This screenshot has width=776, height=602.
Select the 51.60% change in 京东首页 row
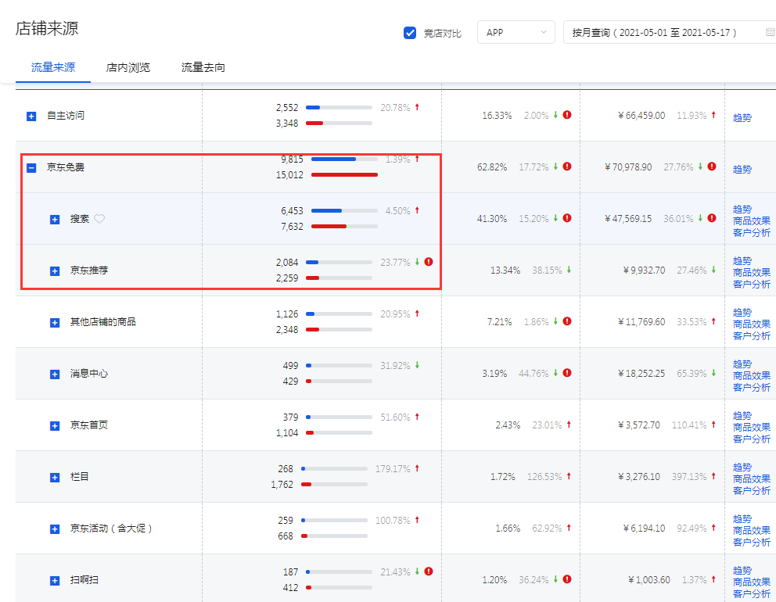(x=395, y=417)
